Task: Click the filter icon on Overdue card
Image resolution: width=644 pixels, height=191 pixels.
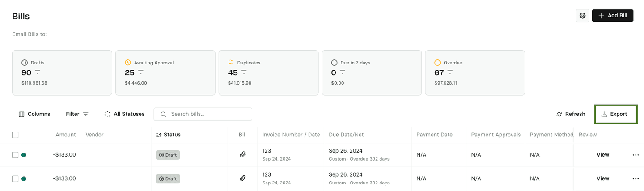Action: [450, 72]
